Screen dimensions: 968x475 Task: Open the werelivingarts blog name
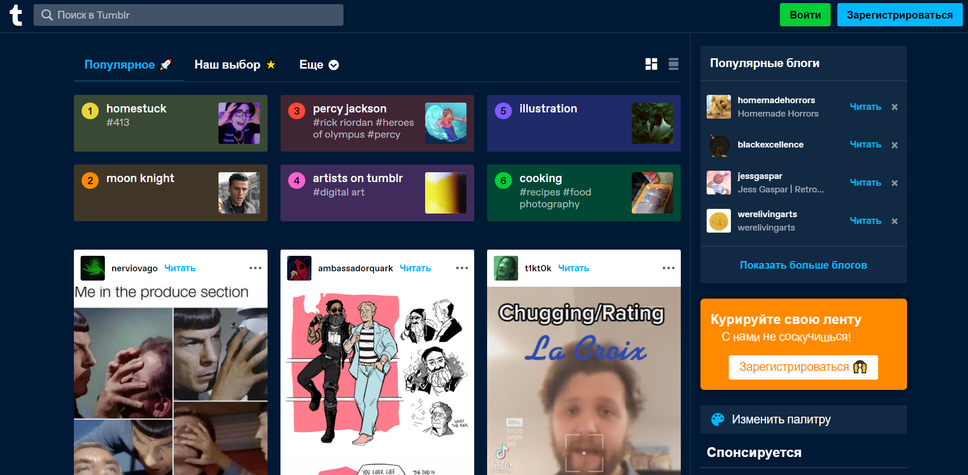(767, 214)
